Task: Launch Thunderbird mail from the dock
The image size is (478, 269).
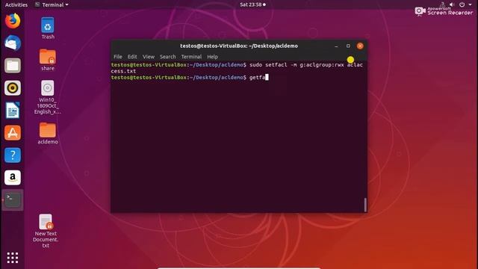Action: [x=13, y=43]
